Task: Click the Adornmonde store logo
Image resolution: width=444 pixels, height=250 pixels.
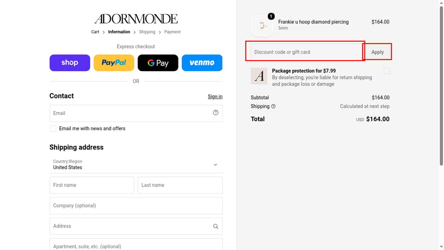Action: point(136,19)
